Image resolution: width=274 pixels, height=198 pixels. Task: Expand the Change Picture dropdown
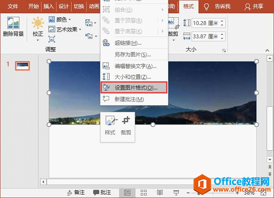tap(95, 23)
